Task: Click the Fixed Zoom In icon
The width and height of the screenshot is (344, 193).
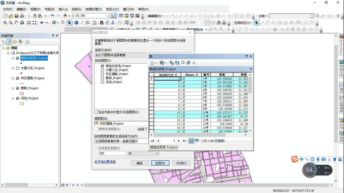Action: [29, 23]
